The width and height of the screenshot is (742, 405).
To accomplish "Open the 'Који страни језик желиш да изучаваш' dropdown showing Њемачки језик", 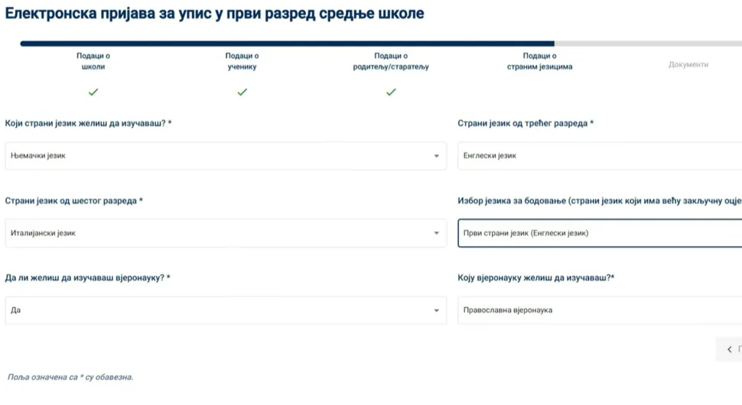I will coord(226,155).
